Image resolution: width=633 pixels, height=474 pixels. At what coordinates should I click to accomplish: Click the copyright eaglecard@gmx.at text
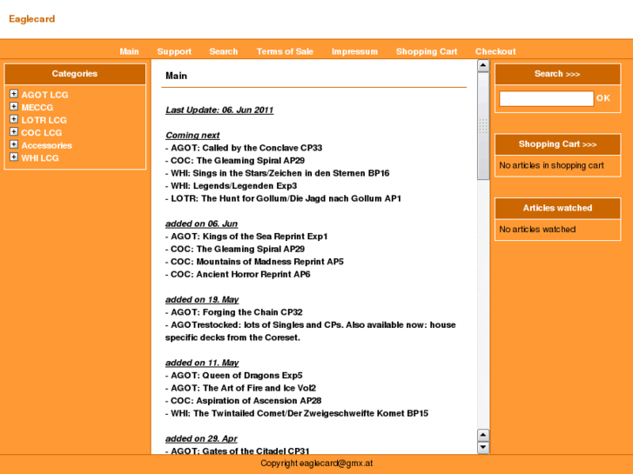(317, 464)
